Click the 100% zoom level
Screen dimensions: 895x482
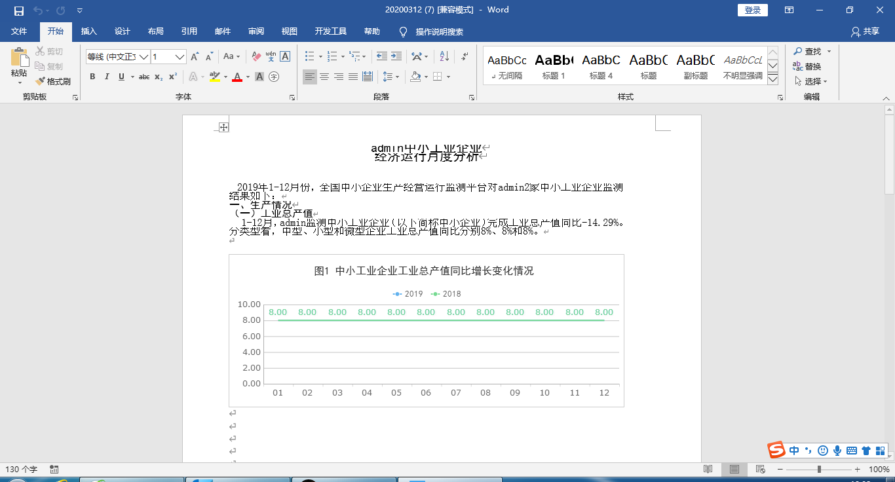(x=879, y=470)
